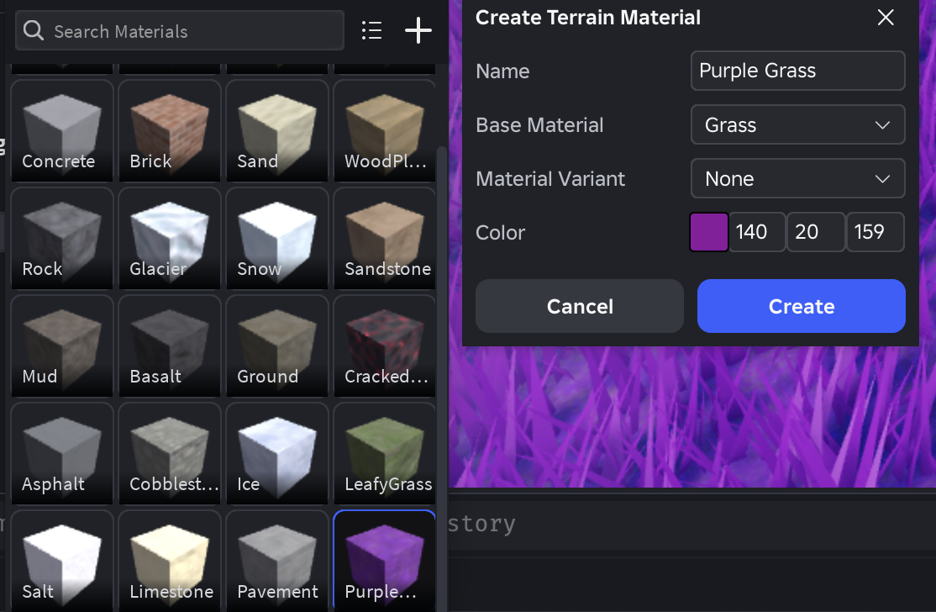
Task: Select the Mud material tile
Action: coord(62,346)
